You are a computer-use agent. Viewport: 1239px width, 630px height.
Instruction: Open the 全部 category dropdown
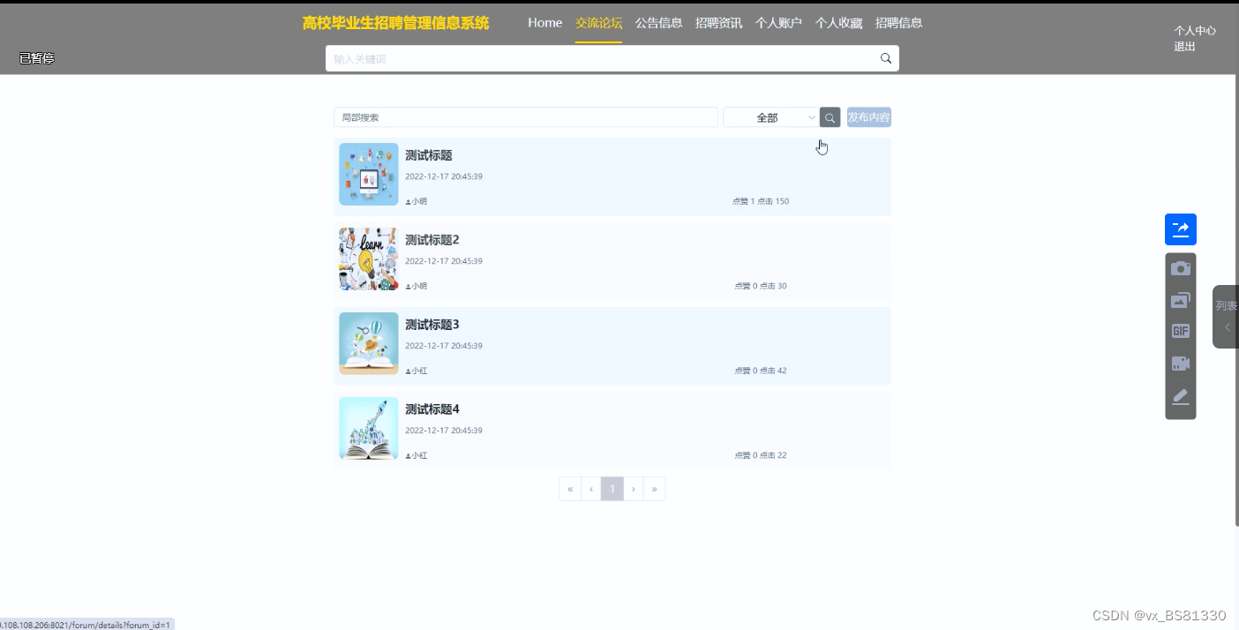point(770,117)
